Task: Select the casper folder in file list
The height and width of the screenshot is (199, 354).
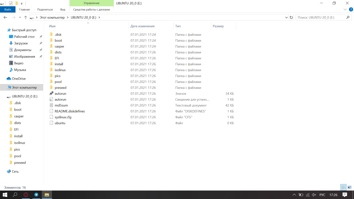Action: pos(59,46)
